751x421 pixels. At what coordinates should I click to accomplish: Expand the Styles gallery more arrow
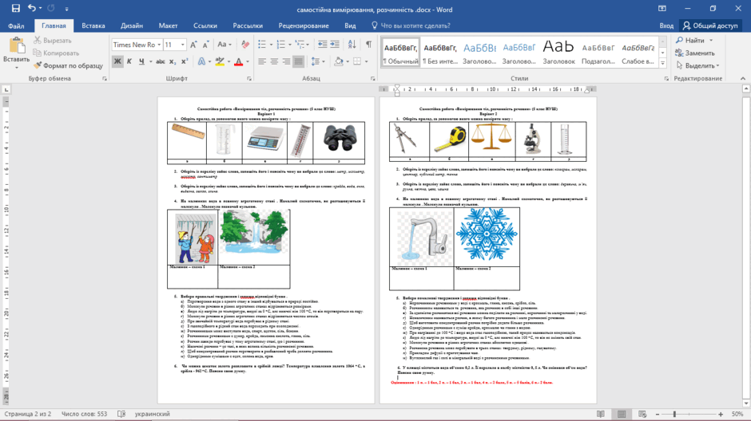(663, 63)
